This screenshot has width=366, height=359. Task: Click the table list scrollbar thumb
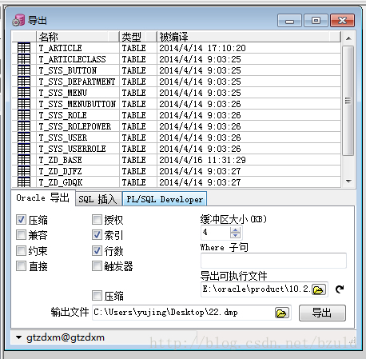click(x=348, y=101)
